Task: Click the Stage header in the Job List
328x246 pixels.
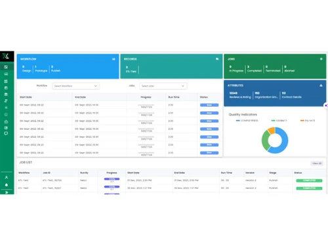Action: [x=273, y=173]
